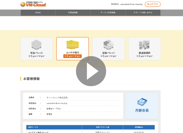Click the 月額会員 text
The image size is (183, 133).
142,110
